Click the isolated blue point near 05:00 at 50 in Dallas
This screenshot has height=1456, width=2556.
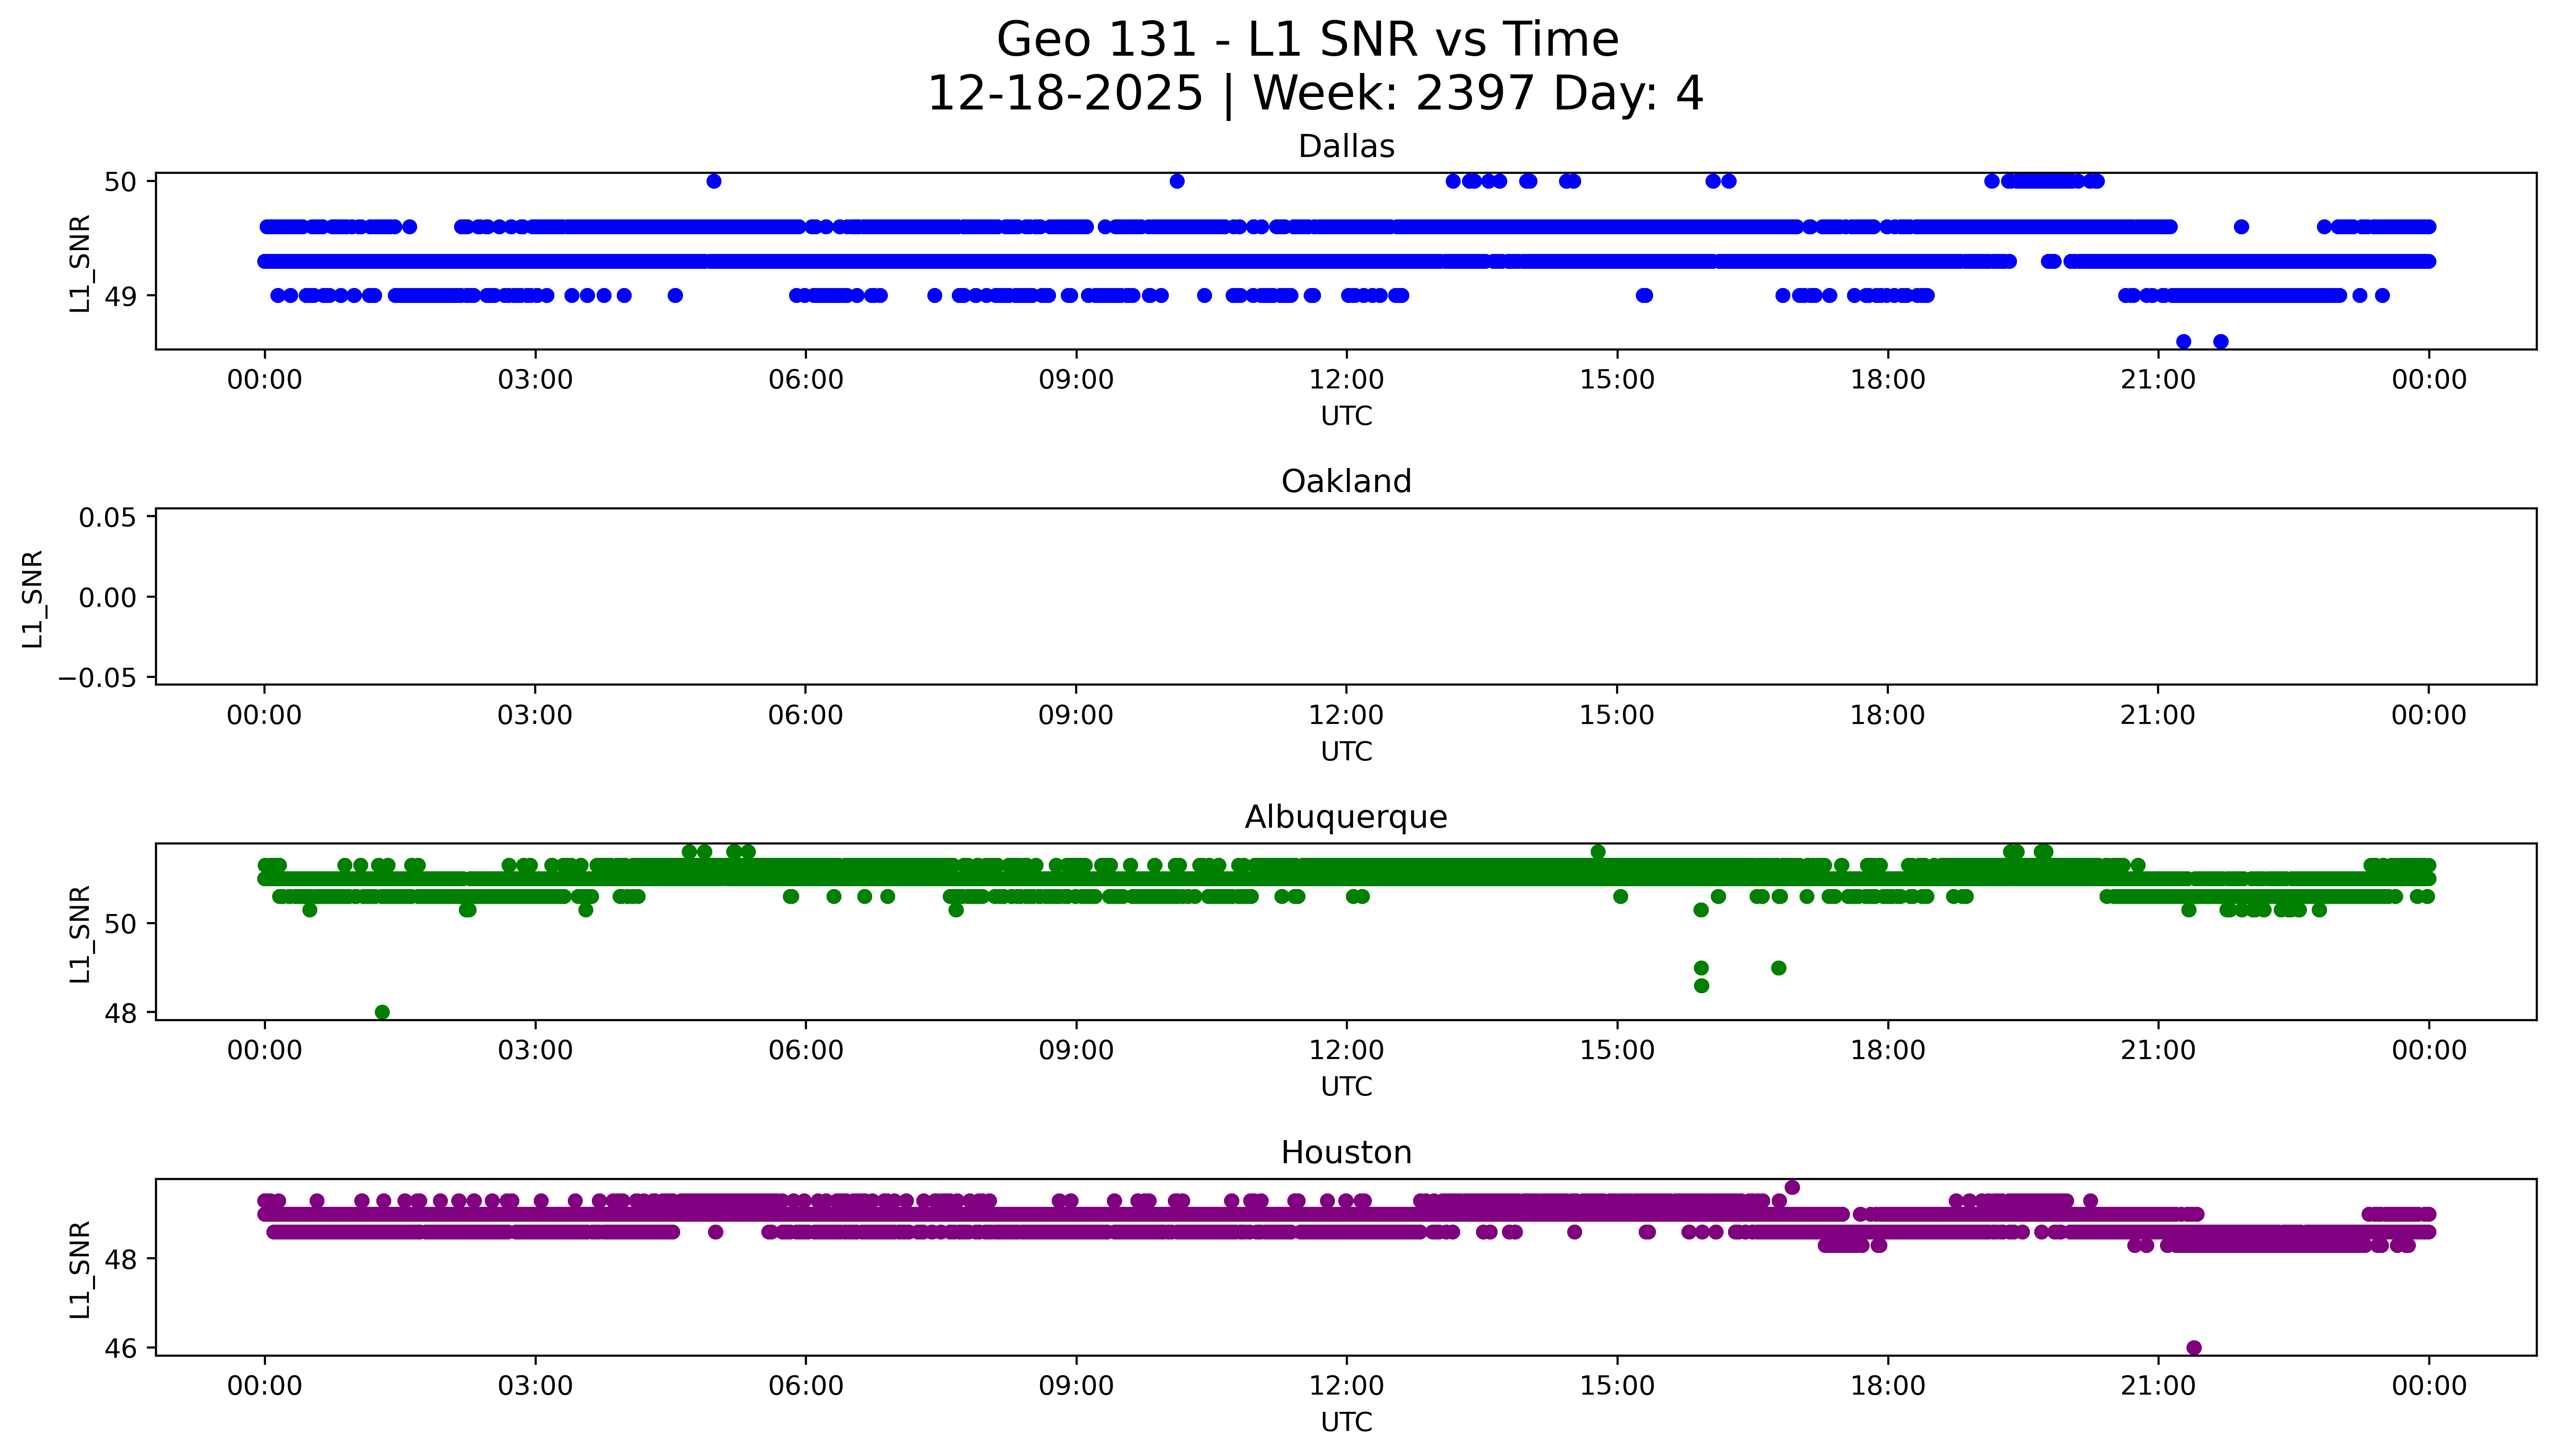pyautogui.click(x=714, y=181)
